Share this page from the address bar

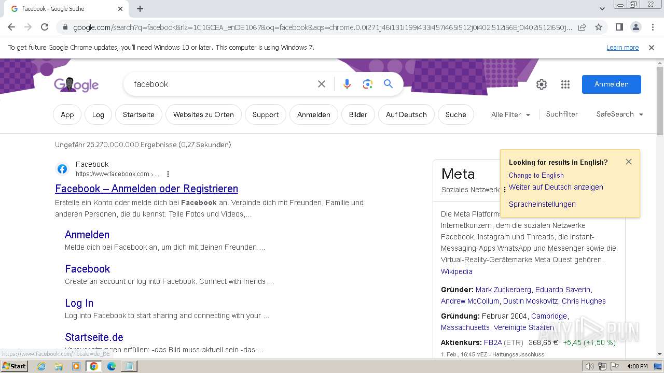tap(582, 27)
